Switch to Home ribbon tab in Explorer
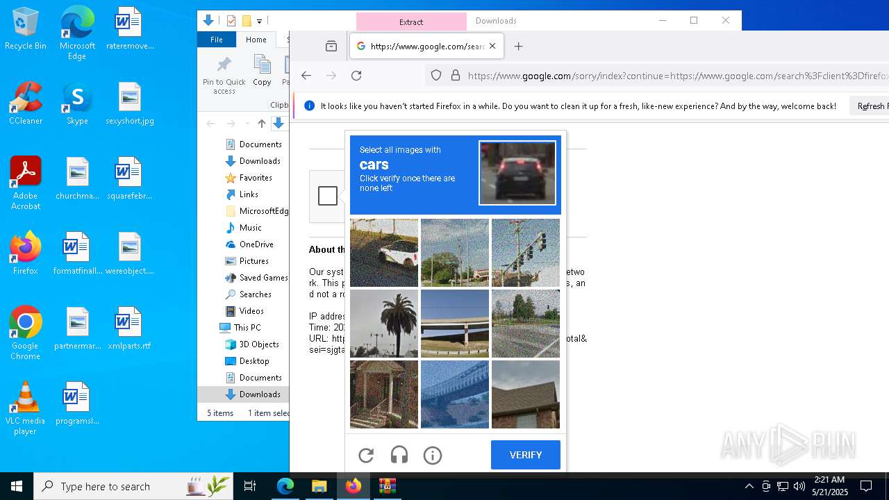This screenshot has height=500, width=889. click(256, 40)
